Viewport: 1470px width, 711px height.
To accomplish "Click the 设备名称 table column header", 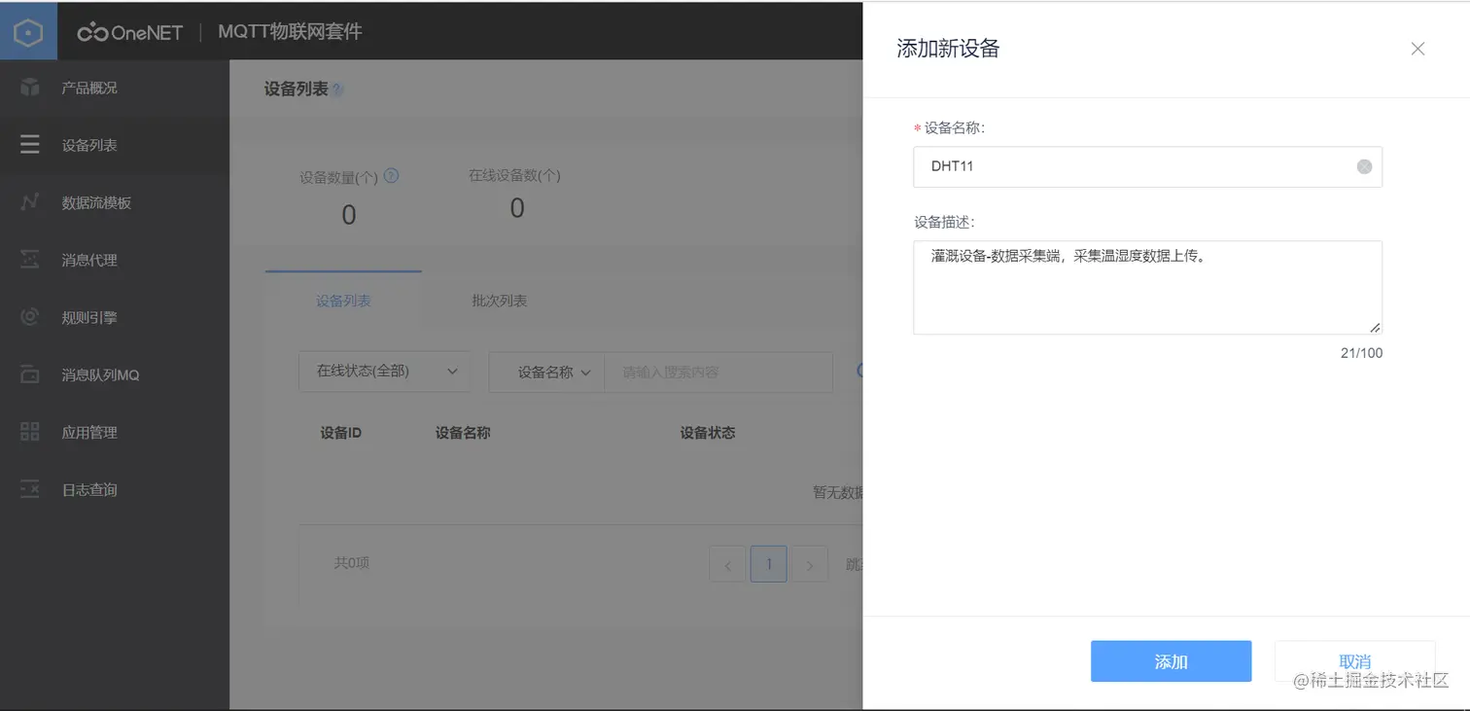I will click(x=463, y=433).
